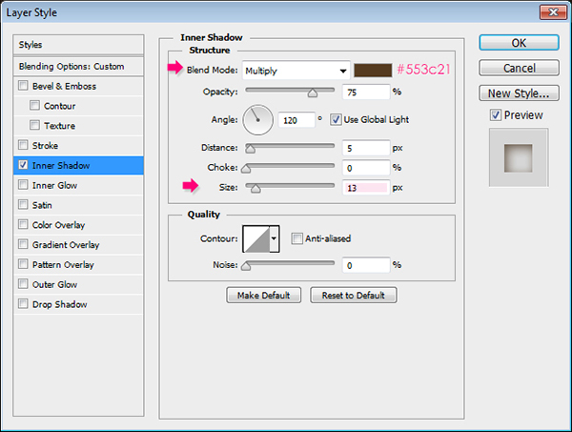Screen dimensions: 572x432
Task: Click the Angle dial control
Action: (258, 119)
